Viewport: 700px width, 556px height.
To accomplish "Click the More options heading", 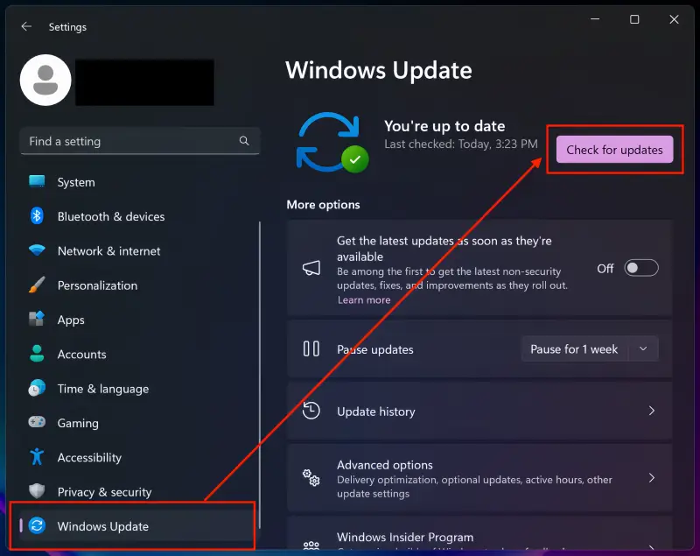I will click(x=323, y=205).
